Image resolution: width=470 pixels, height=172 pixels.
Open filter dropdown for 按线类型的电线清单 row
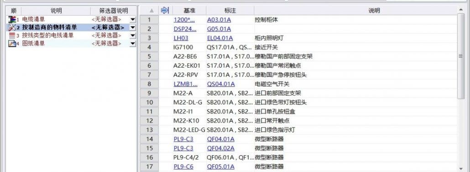click(x=133, y=35)
